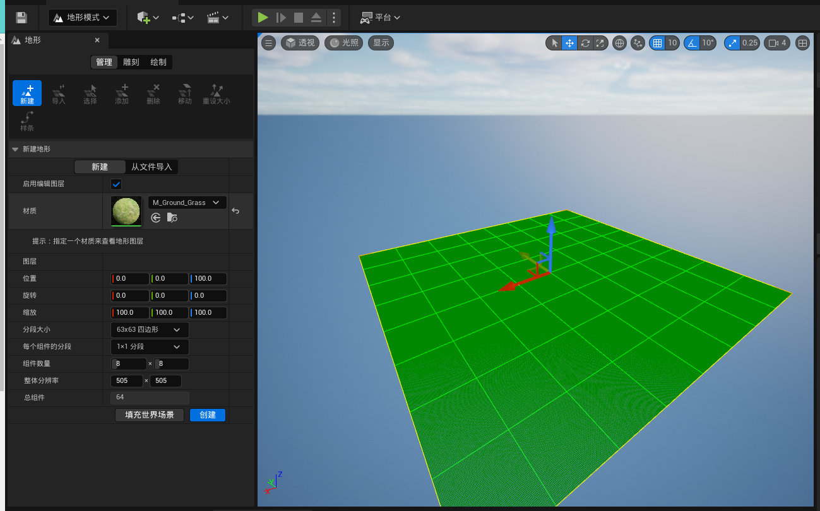The height and width of the screenshot is (511, 820).
Task: Open the M_Ground_Grass material dropdown
Action: coord(187,203)
